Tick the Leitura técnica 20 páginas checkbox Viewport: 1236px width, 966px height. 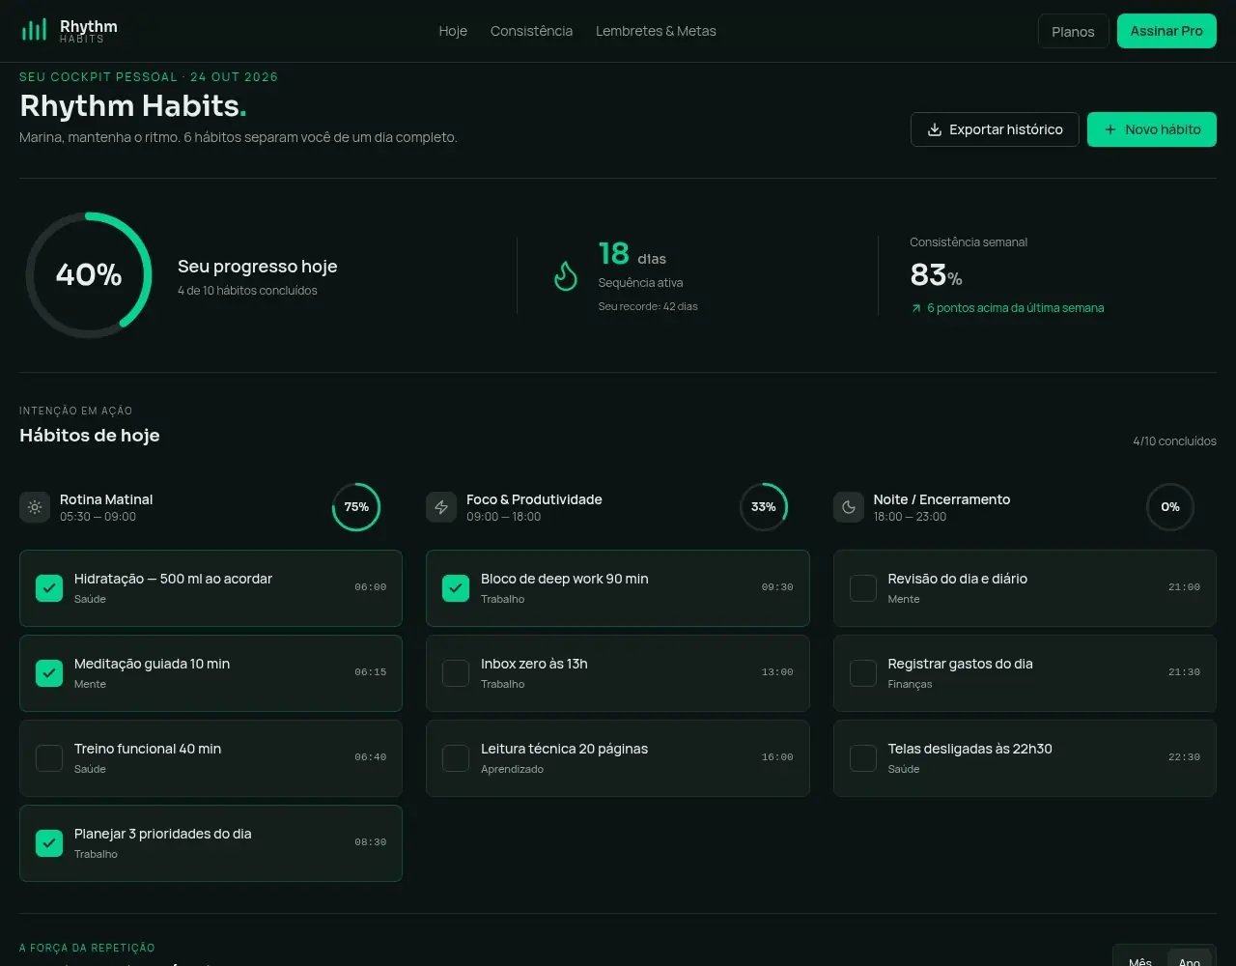point(456,758)
